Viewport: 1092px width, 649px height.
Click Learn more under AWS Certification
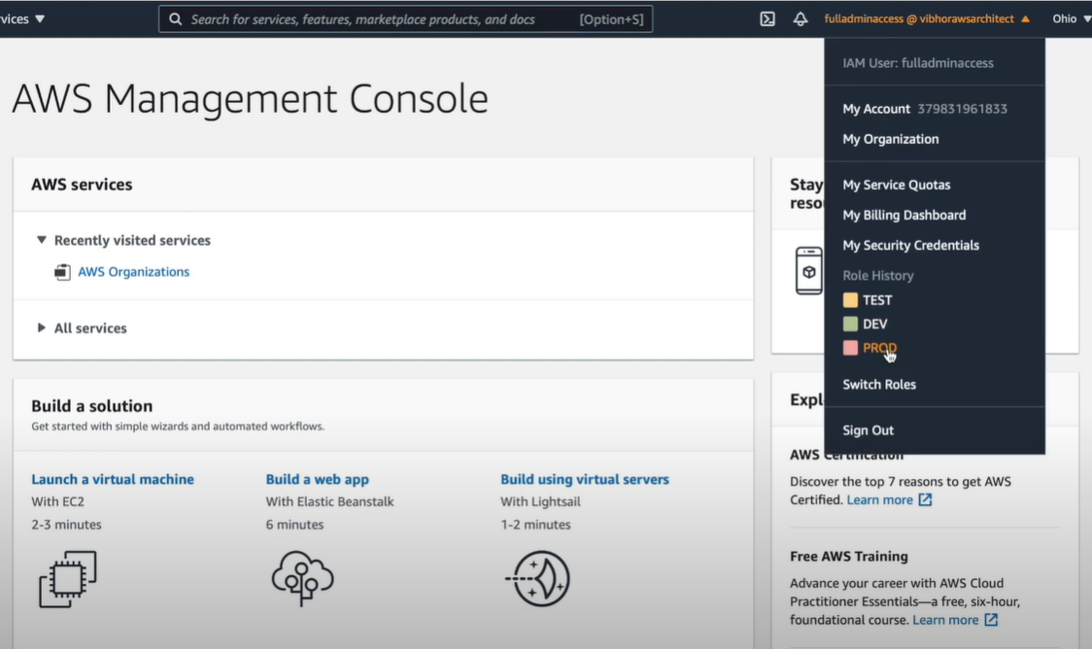click(879, 500)
